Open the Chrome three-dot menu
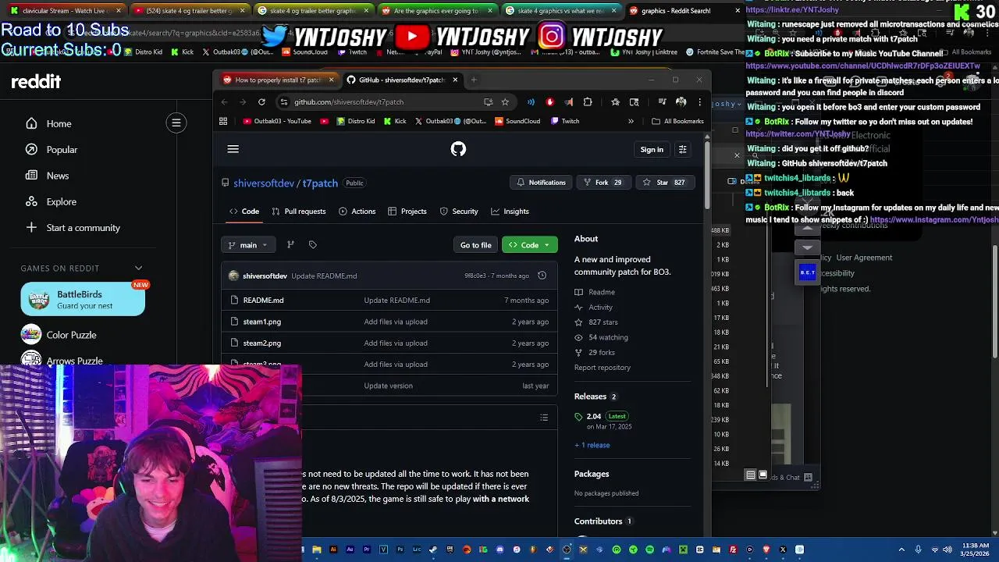The height and width of the screenshot is (562, 999). coord(699,101)
